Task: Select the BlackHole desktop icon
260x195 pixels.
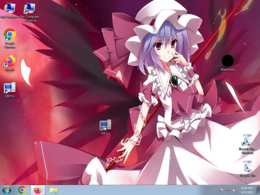Action: [x=228, y=63]
